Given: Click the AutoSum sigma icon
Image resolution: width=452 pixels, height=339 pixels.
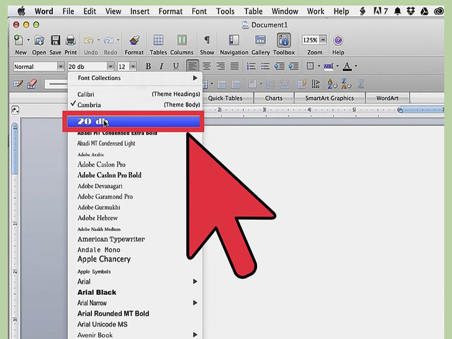Looking at the screenshot, I should pos(361,84).
